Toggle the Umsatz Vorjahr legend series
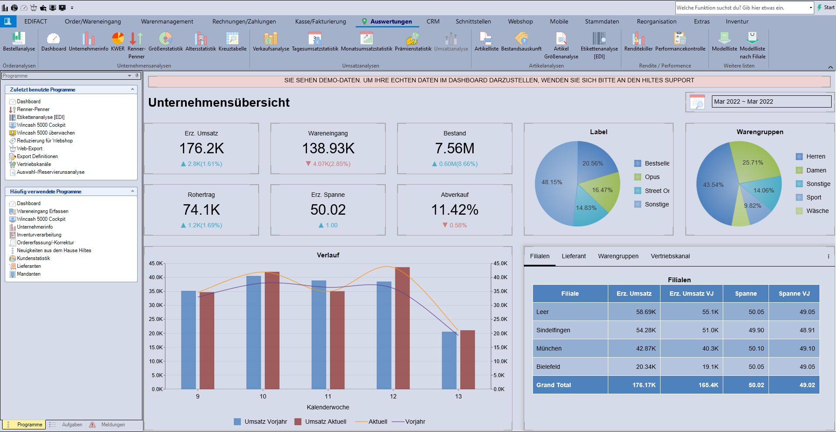The image size is (836, 432). pyautogui.click(x=237, y=422)
